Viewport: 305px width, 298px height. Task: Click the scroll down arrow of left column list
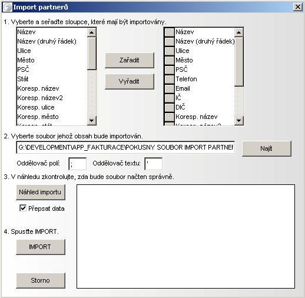pos(91,120)
